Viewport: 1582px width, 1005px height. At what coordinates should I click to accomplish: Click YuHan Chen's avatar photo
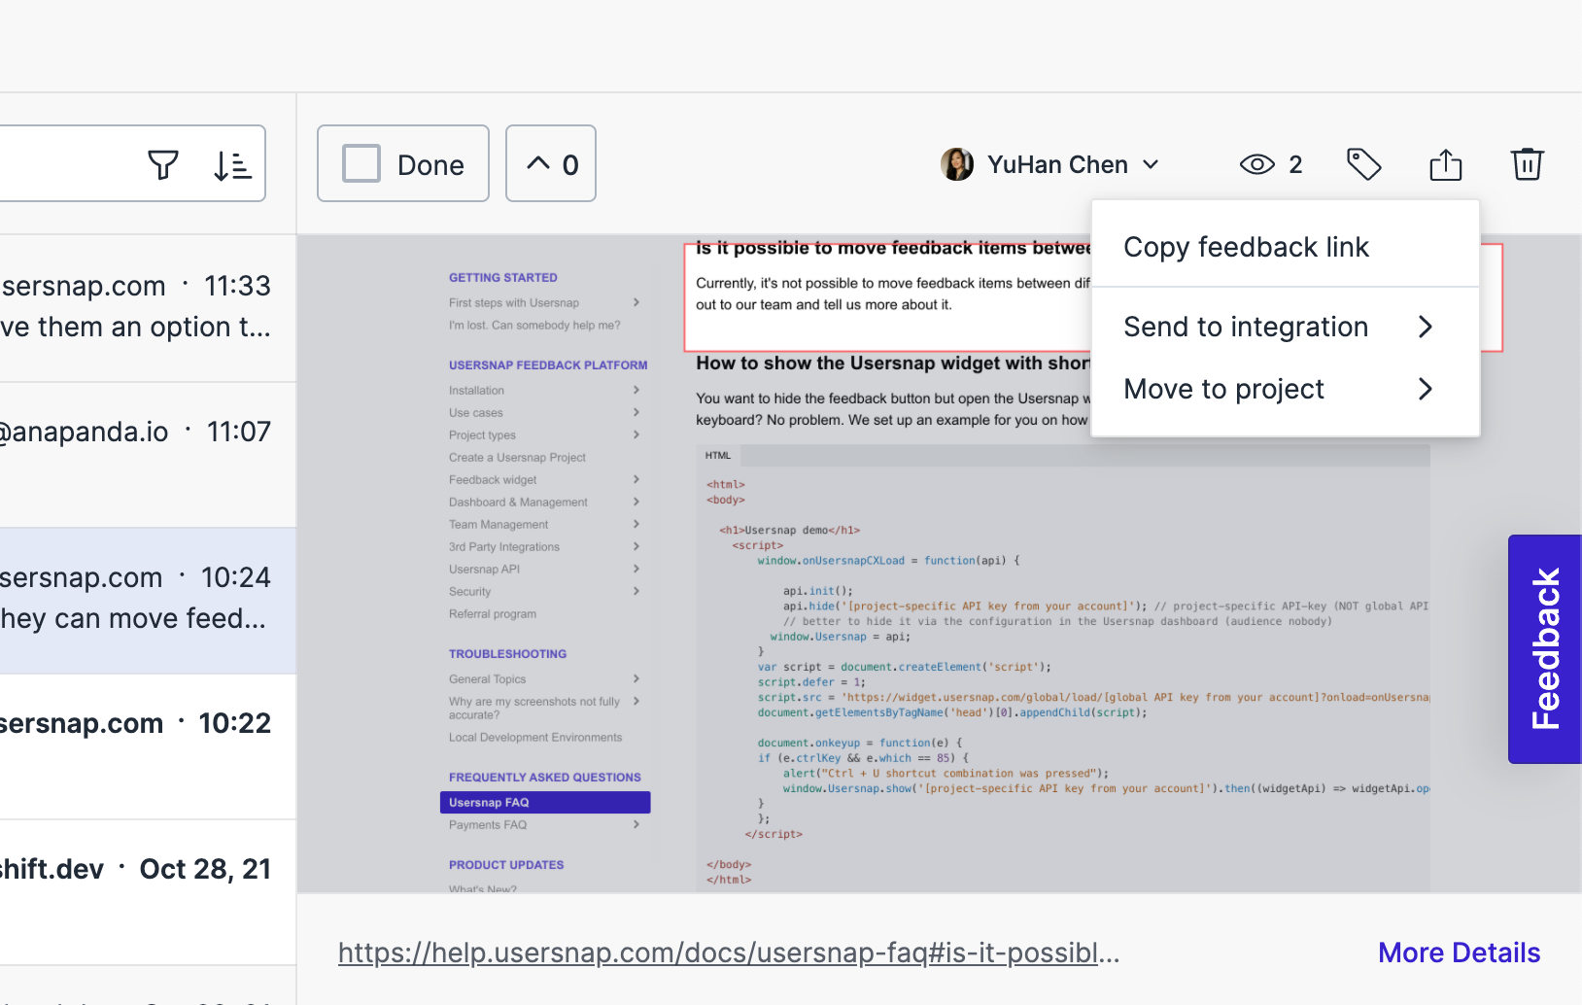pos(957,164)
